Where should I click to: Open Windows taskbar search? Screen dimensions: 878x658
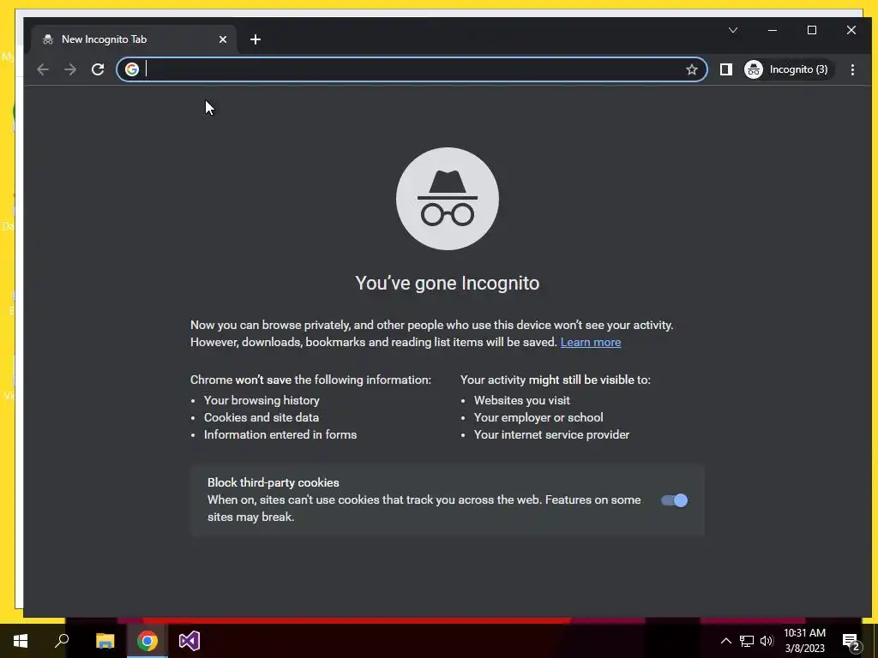point(62,641)
